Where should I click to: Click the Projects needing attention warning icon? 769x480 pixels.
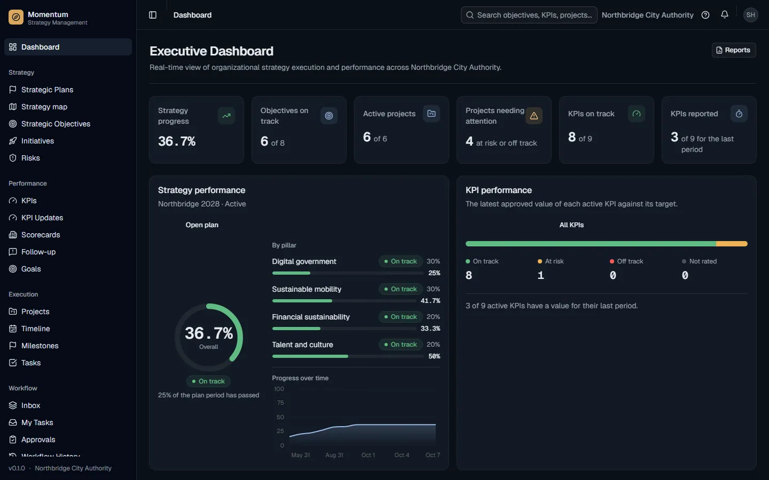pos(534,116)
